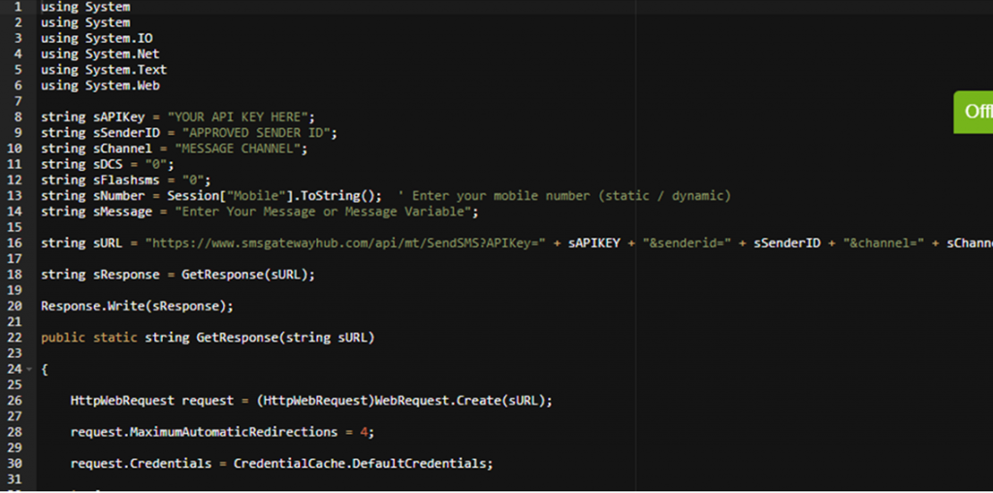Click the "using System.IO" line

coord(96,38)
